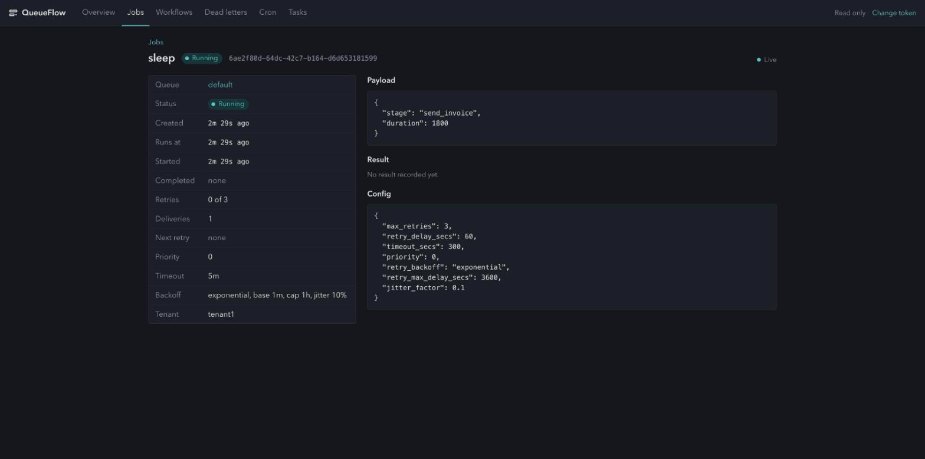Switch to the Jobs tab
Viewport: 925px width, 459px height.
(x=136, y=12)
